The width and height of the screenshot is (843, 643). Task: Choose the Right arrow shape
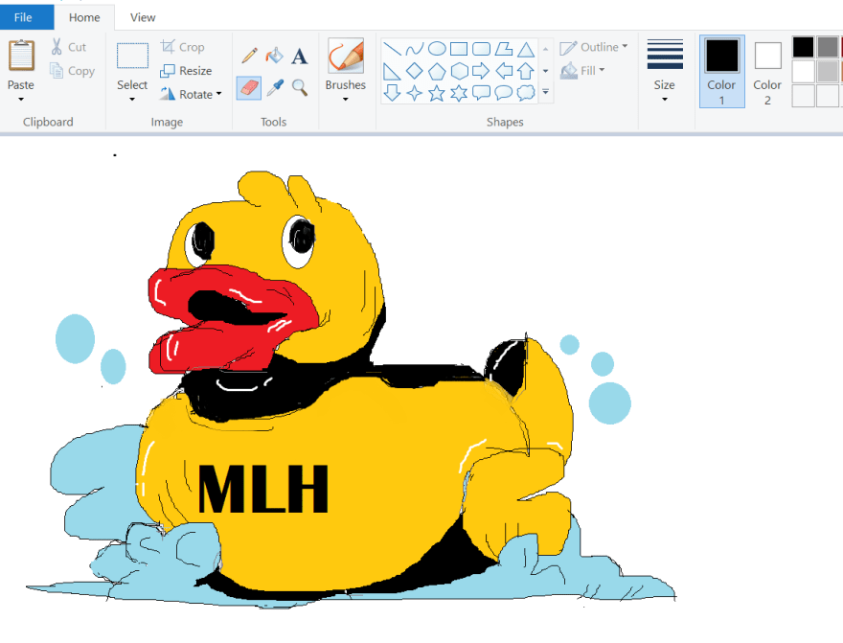tap(481, 71)
